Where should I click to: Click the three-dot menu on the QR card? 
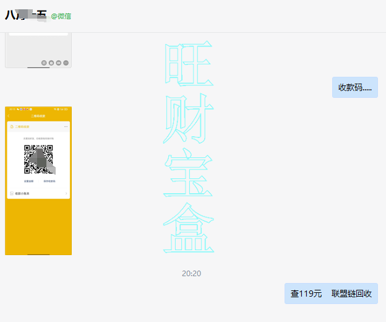tap(66, 126)
